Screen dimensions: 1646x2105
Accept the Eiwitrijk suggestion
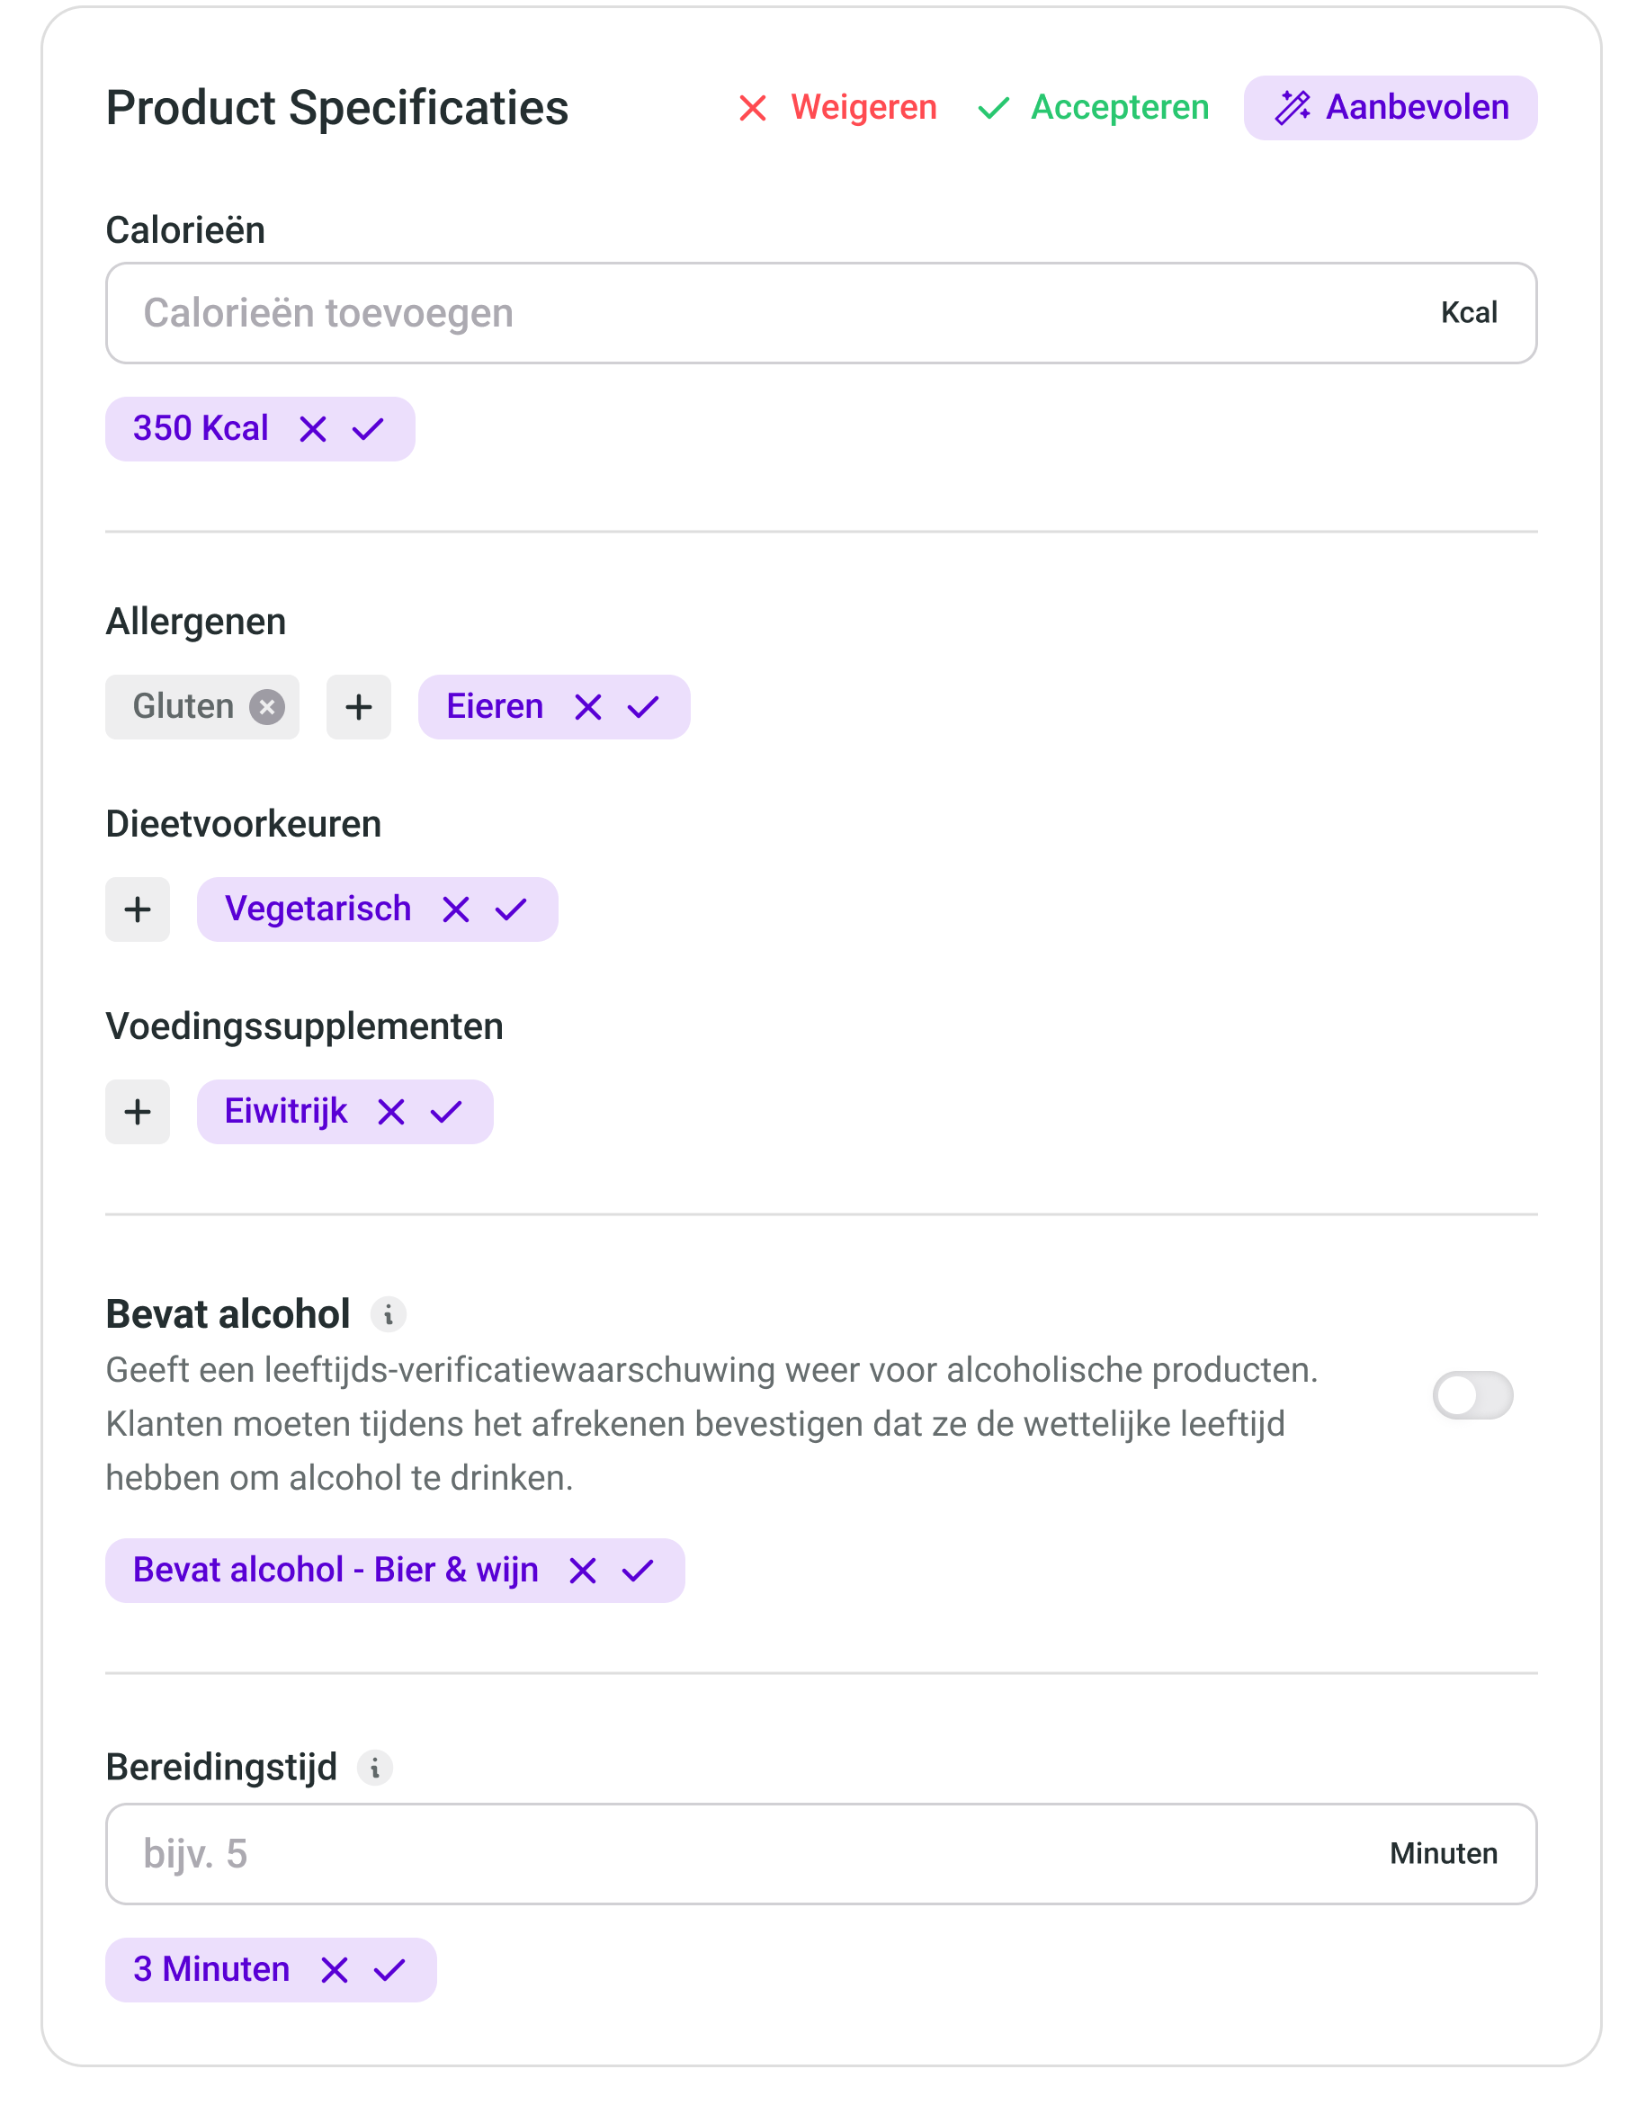tap(446, 1112)
